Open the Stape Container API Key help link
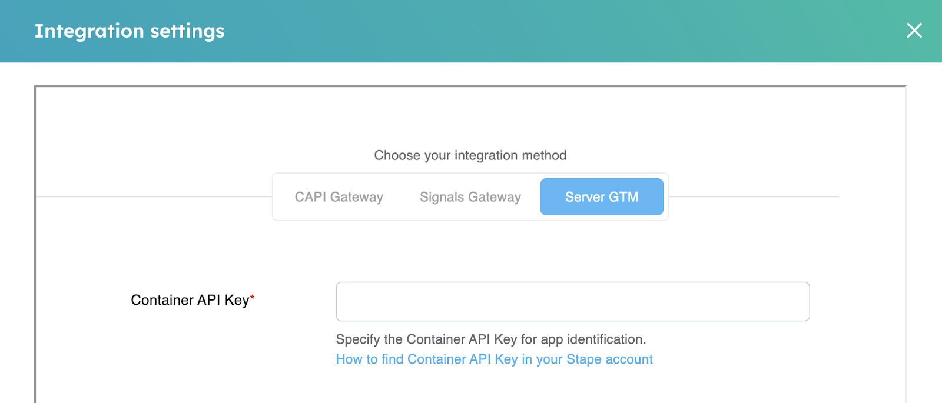 tap(494, 359)
